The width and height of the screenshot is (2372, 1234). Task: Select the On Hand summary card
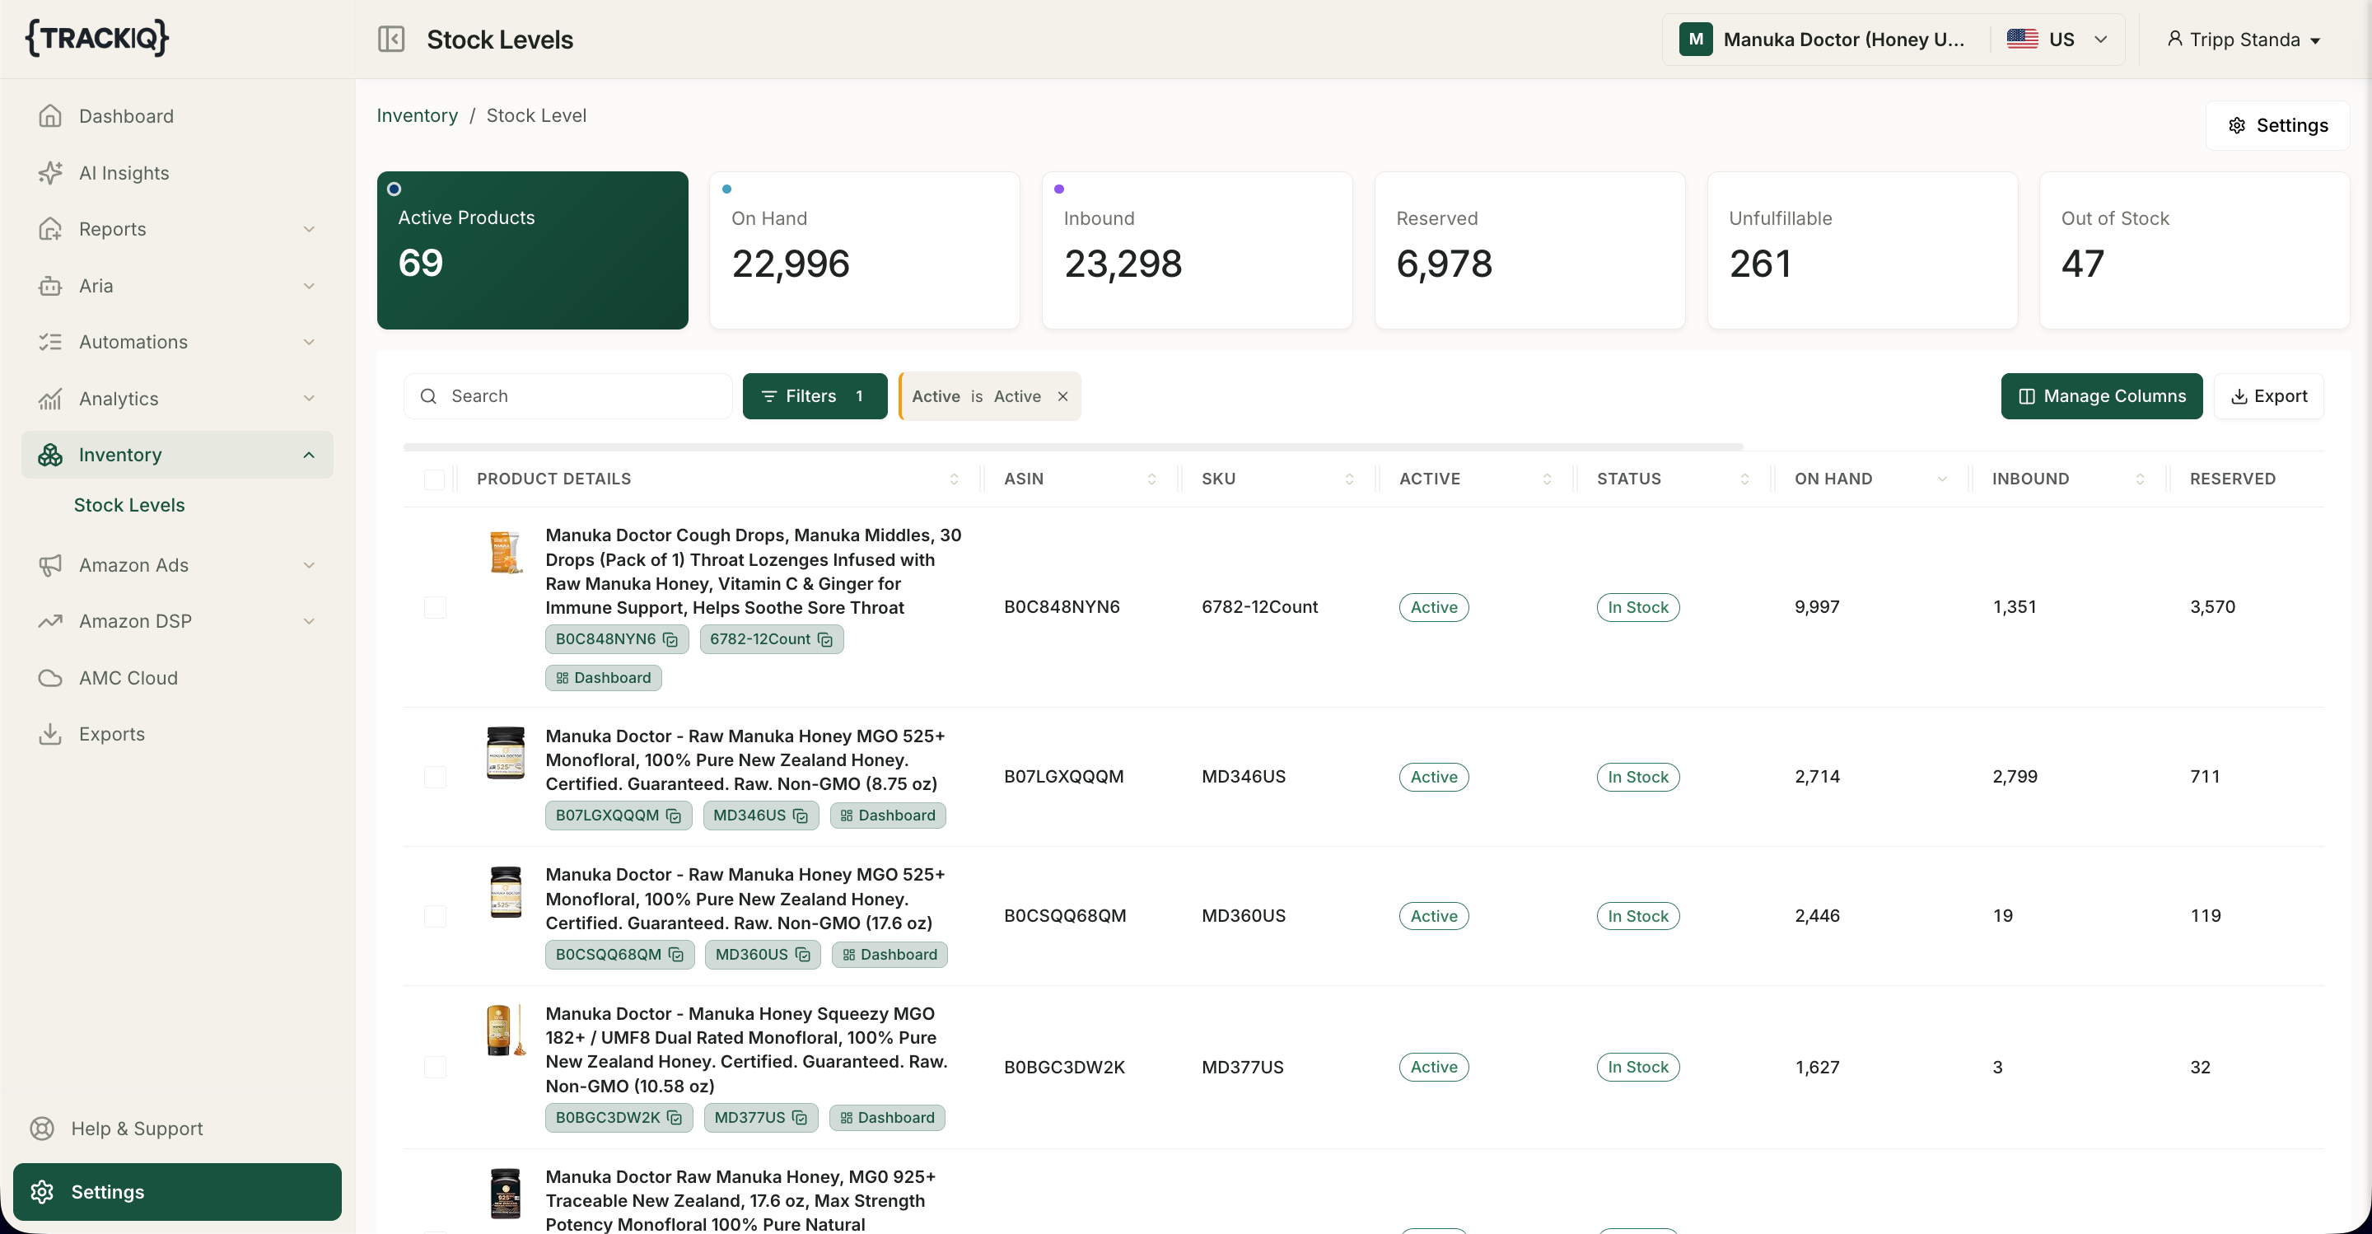point(865,250)
